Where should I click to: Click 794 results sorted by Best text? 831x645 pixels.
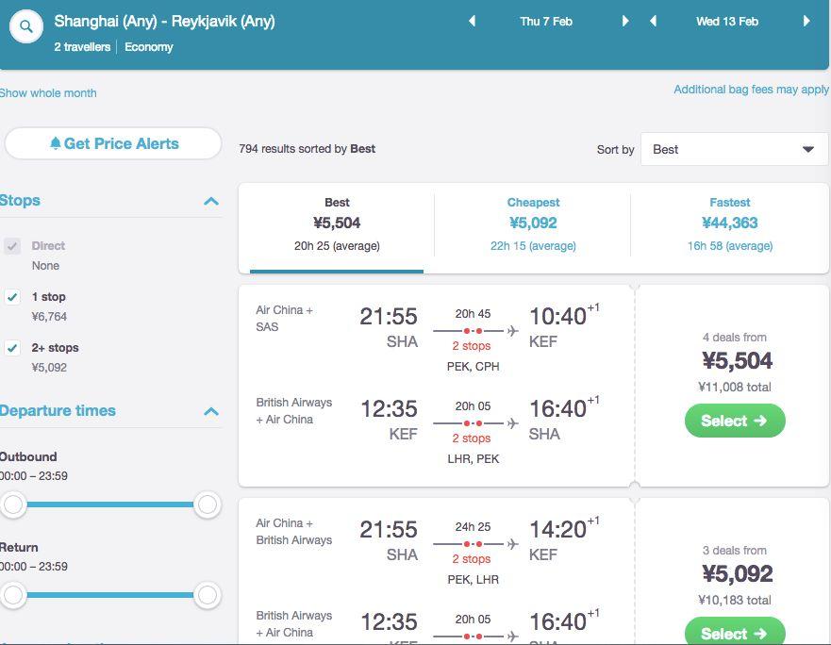point(307,149)
